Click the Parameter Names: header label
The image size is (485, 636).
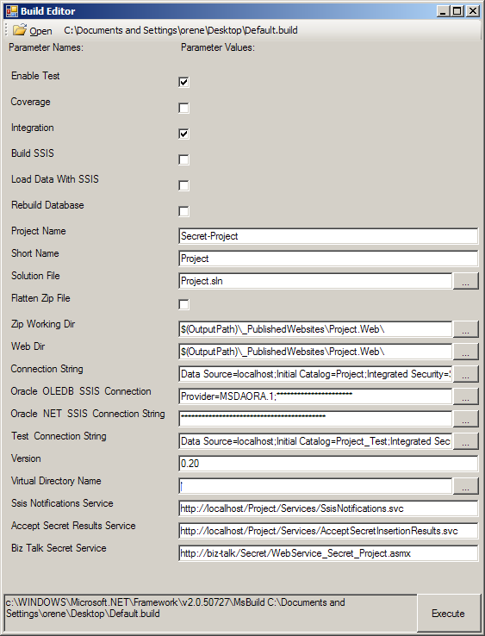46,47
